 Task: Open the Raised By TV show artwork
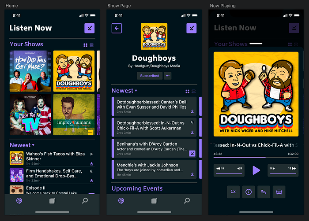(30, 114)
